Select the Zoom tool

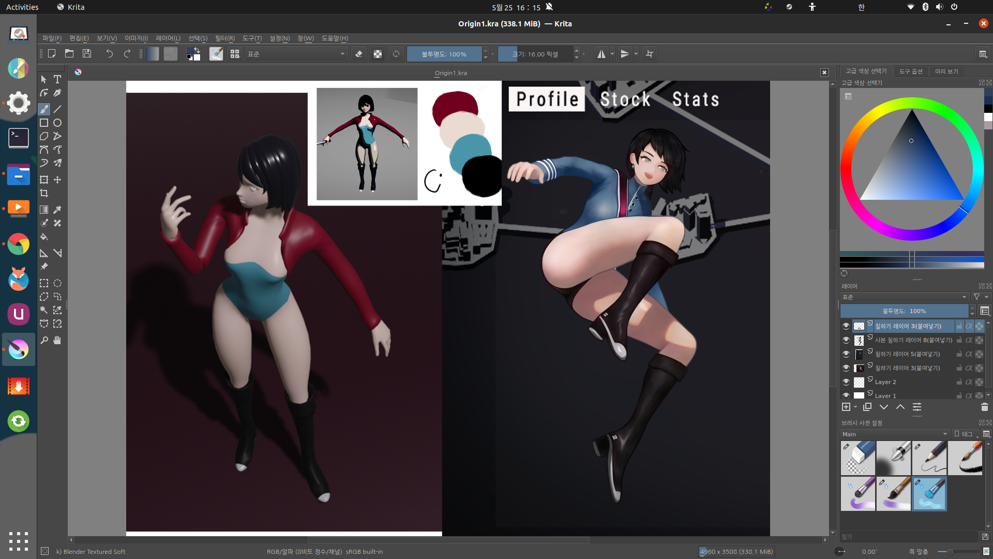[x=44, y=340]
